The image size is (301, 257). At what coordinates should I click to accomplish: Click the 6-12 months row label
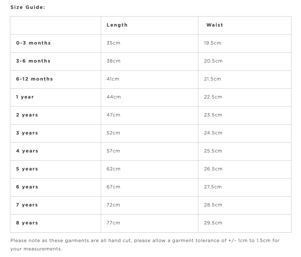[x=34, y=79]
